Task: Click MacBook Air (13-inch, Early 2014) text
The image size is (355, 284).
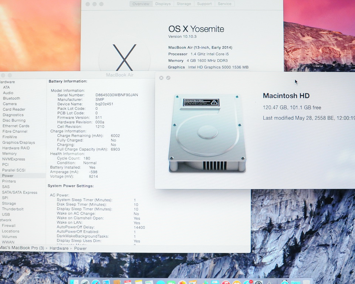Action: coord(200,48)
